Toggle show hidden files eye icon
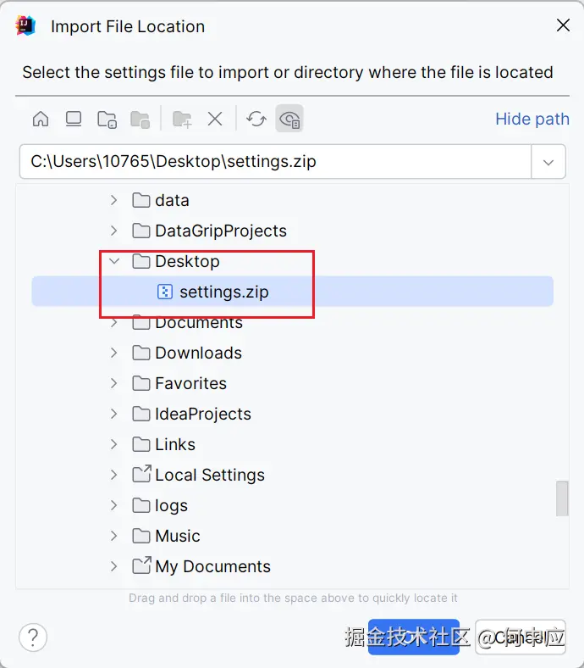This screenshot has height=668, width=584. pyautogui.click(x=289, y=119)
